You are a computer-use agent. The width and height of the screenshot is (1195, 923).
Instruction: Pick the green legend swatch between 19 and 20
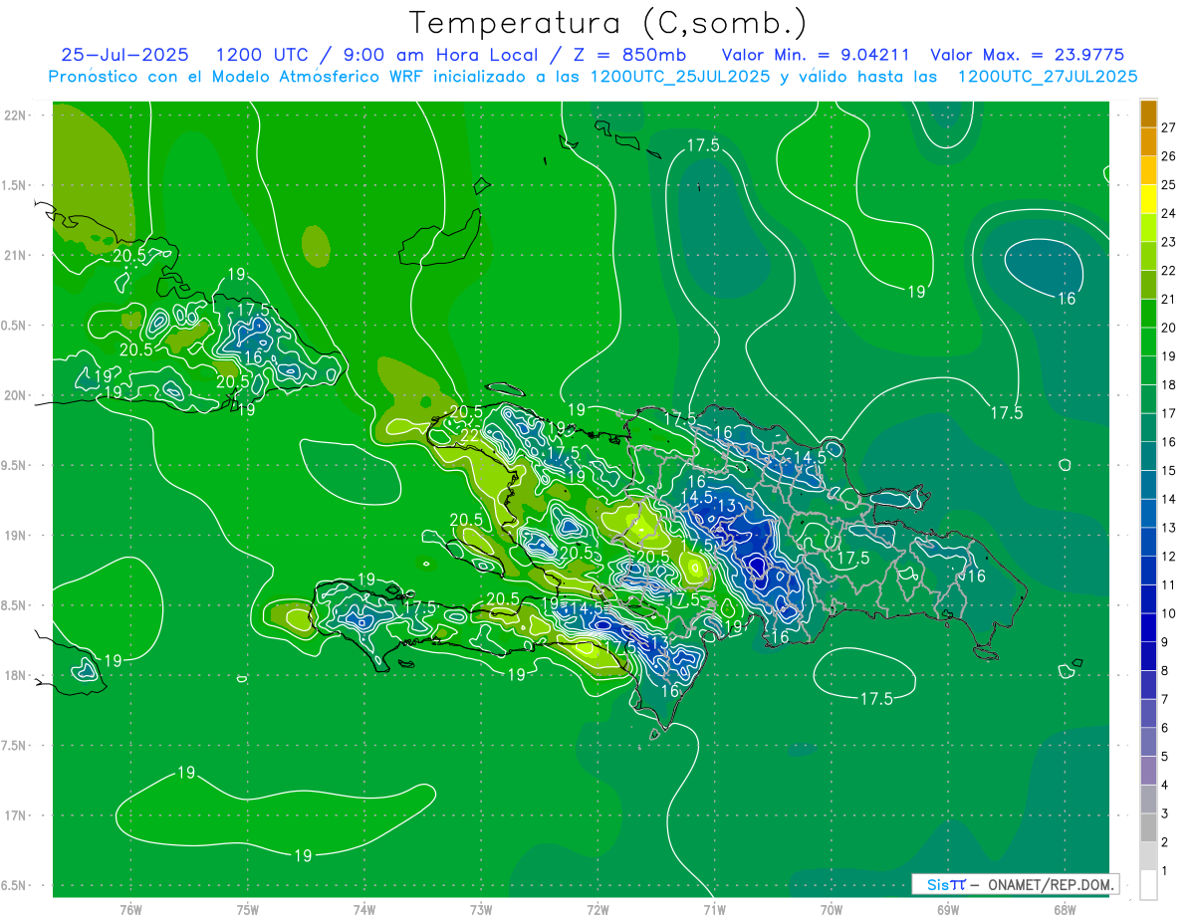pyautogui.click(x=1148, y=342)
